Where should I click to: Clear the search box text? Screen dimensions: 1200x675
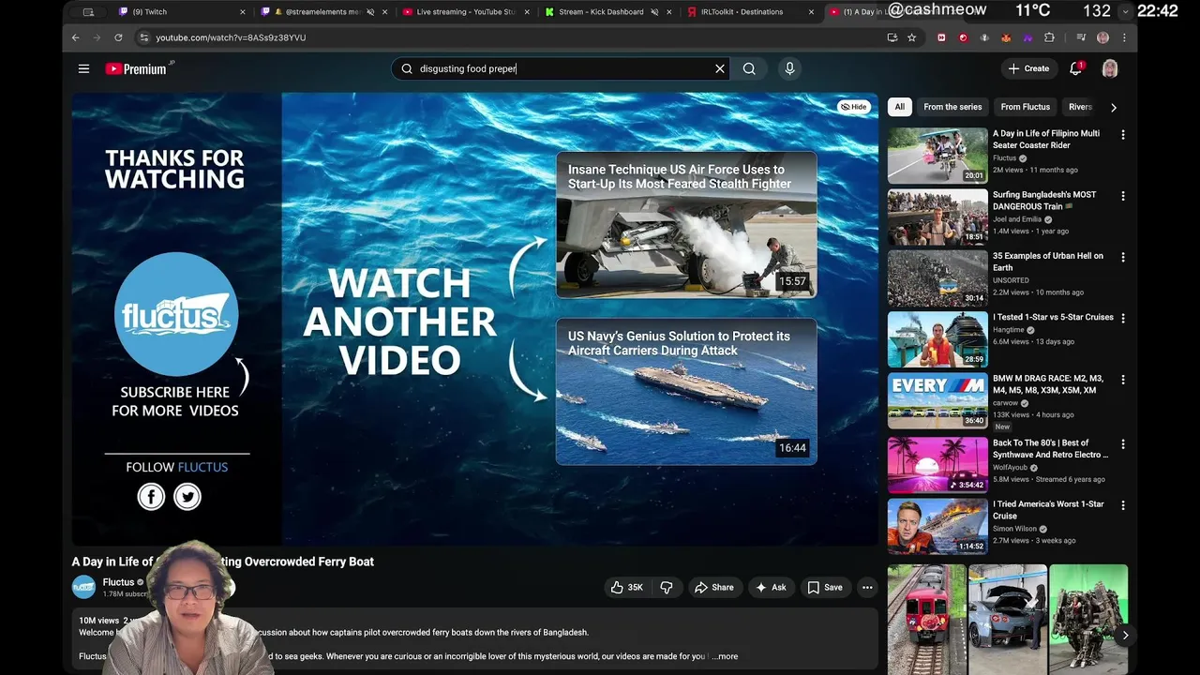(x=720, y=68)
